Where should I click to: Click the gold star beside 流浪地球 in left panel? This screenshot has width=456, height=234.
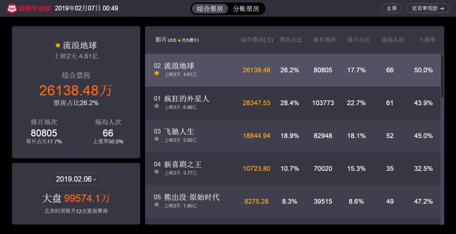coord(58,45)
